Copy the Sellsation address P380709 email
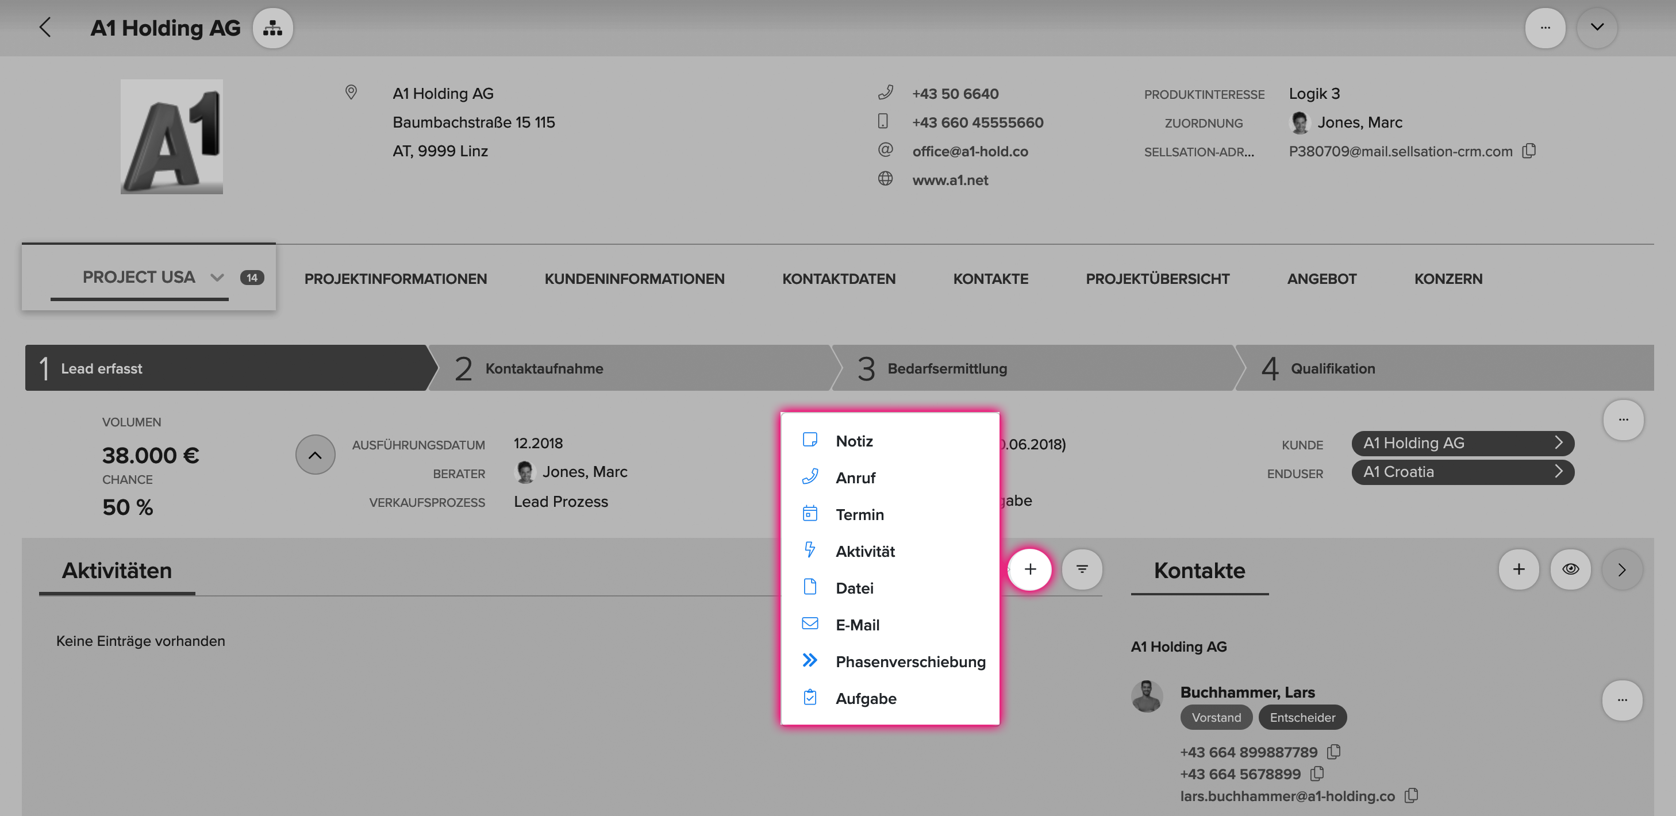Screen dimensions: 1676x816 tap(1529, 151)
